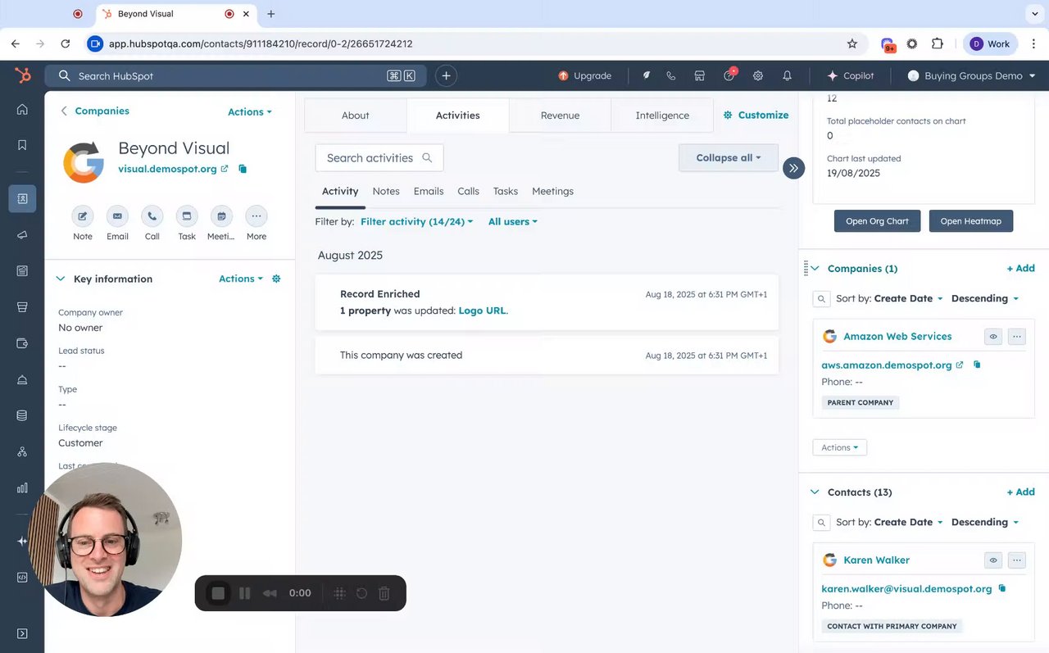This screenshot has height=653, width=1049.
Task: Open the Data management database icon in sidebar
Action: click(x=22, y=415)
